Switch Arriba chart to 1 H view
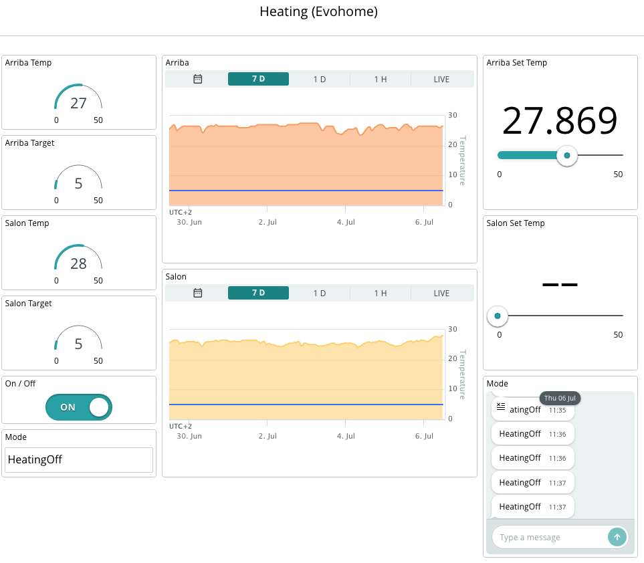 381,79
